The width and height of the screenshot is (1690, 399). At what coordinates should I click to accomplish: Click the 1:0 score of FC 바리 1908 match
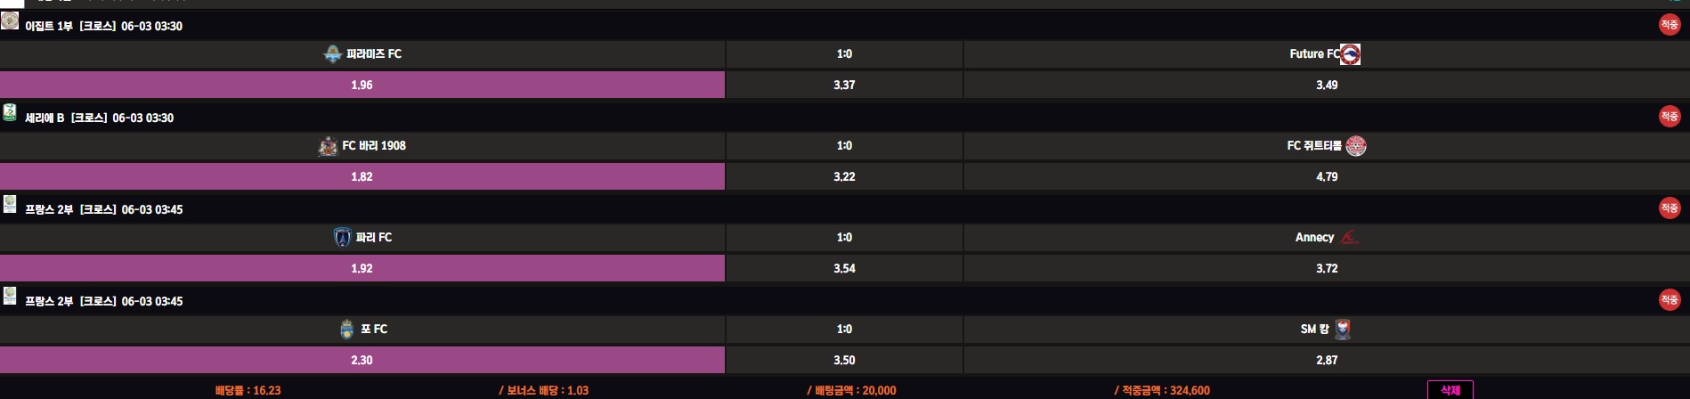pos(844,146)
